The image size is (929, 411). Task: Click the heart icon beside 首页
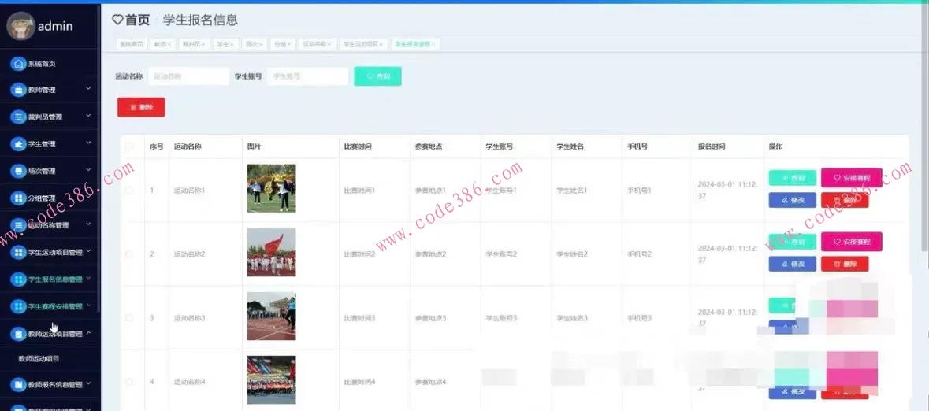[117, 20]
